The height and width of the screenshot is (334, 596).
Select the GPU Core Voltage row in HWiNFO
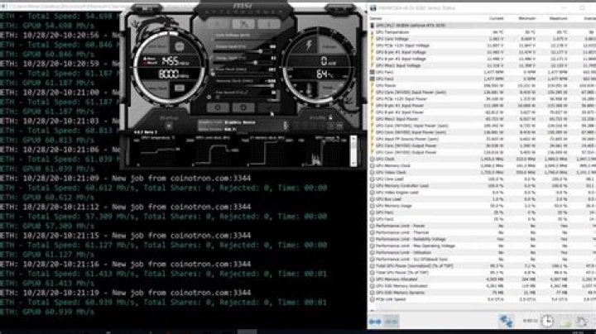[483, 39]
